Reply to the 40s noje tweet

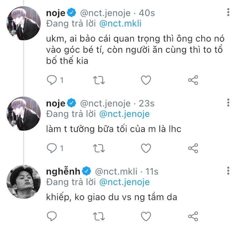click(x=52, y=80)
